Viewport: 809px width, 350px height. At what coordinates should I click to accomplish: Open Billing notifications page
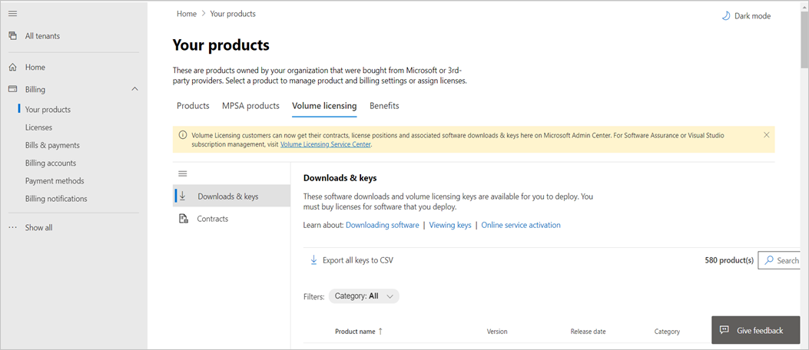coord(56,199)
